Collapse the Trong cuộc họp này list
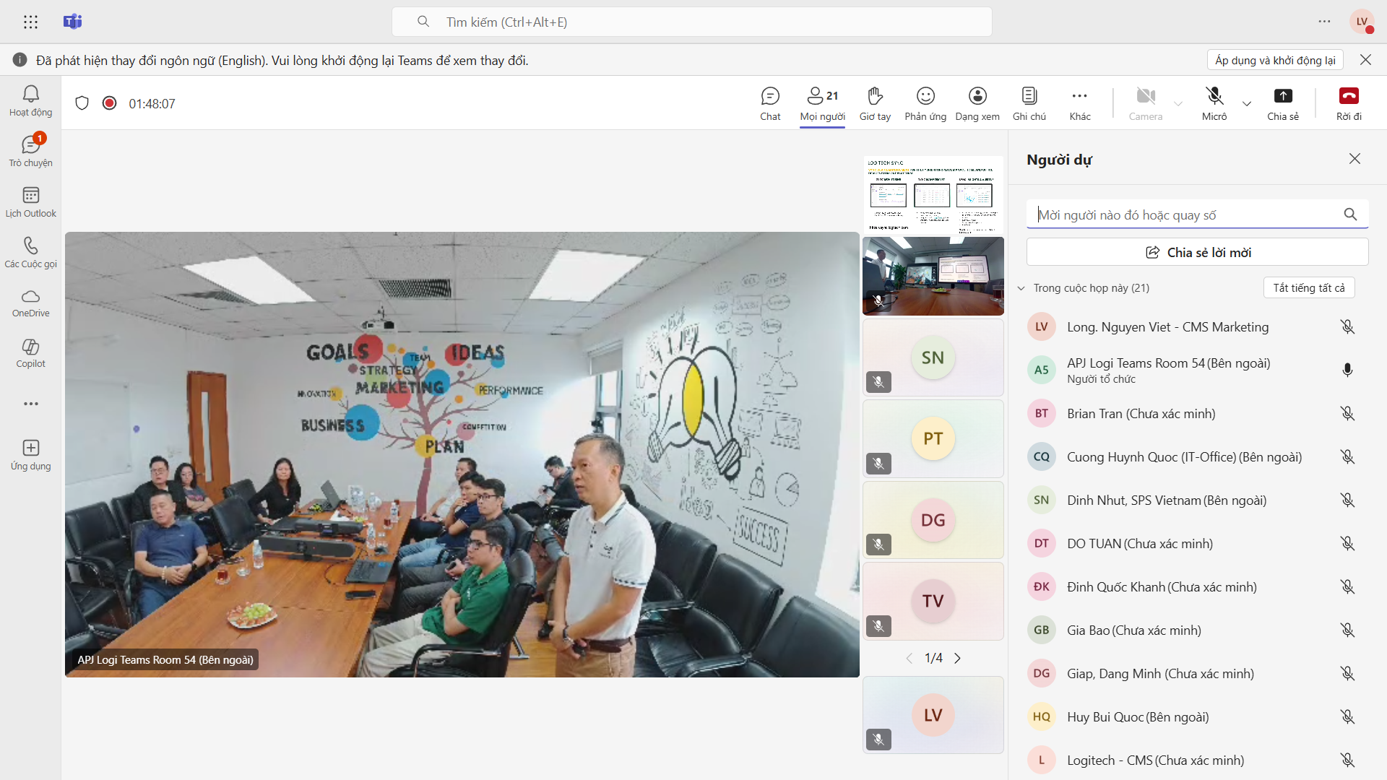The width and height of the screenshot is (1387, 780). tap(1021, 288)
